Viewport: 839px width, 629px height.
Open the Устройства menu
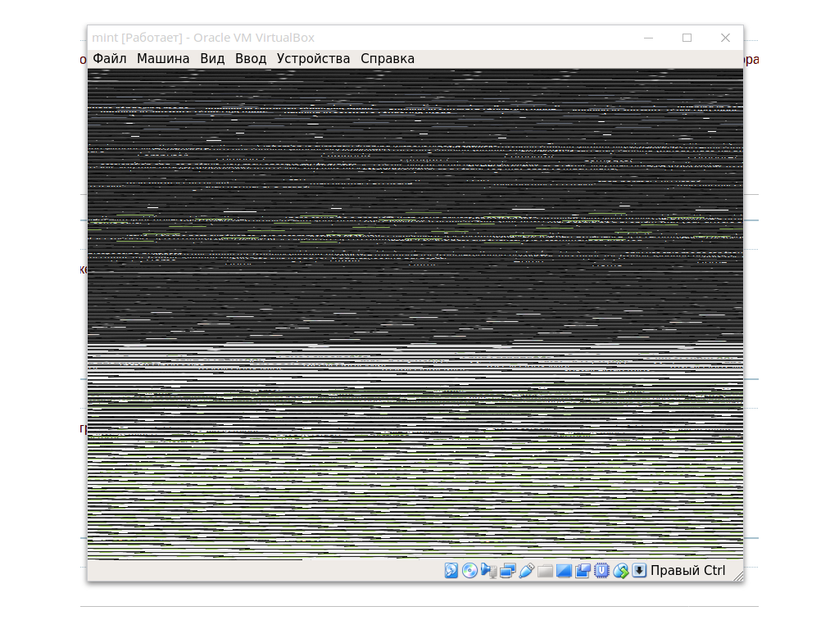[x=313, y=59]
